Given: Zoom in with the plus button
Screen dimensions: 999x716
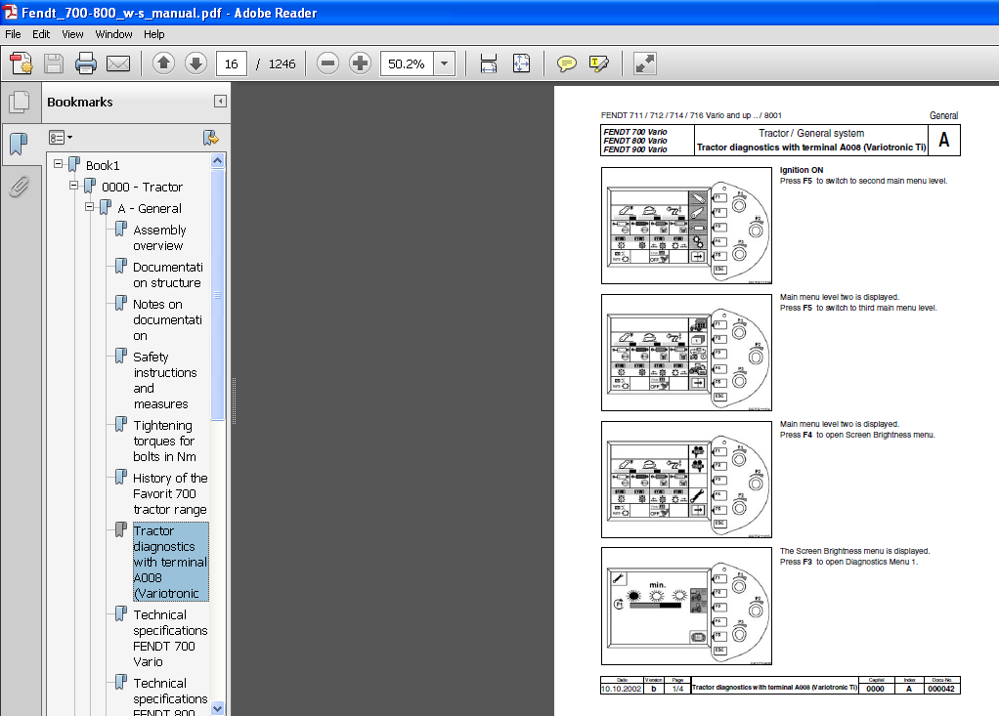Looking at the screenshot, I should pos(360,63).
